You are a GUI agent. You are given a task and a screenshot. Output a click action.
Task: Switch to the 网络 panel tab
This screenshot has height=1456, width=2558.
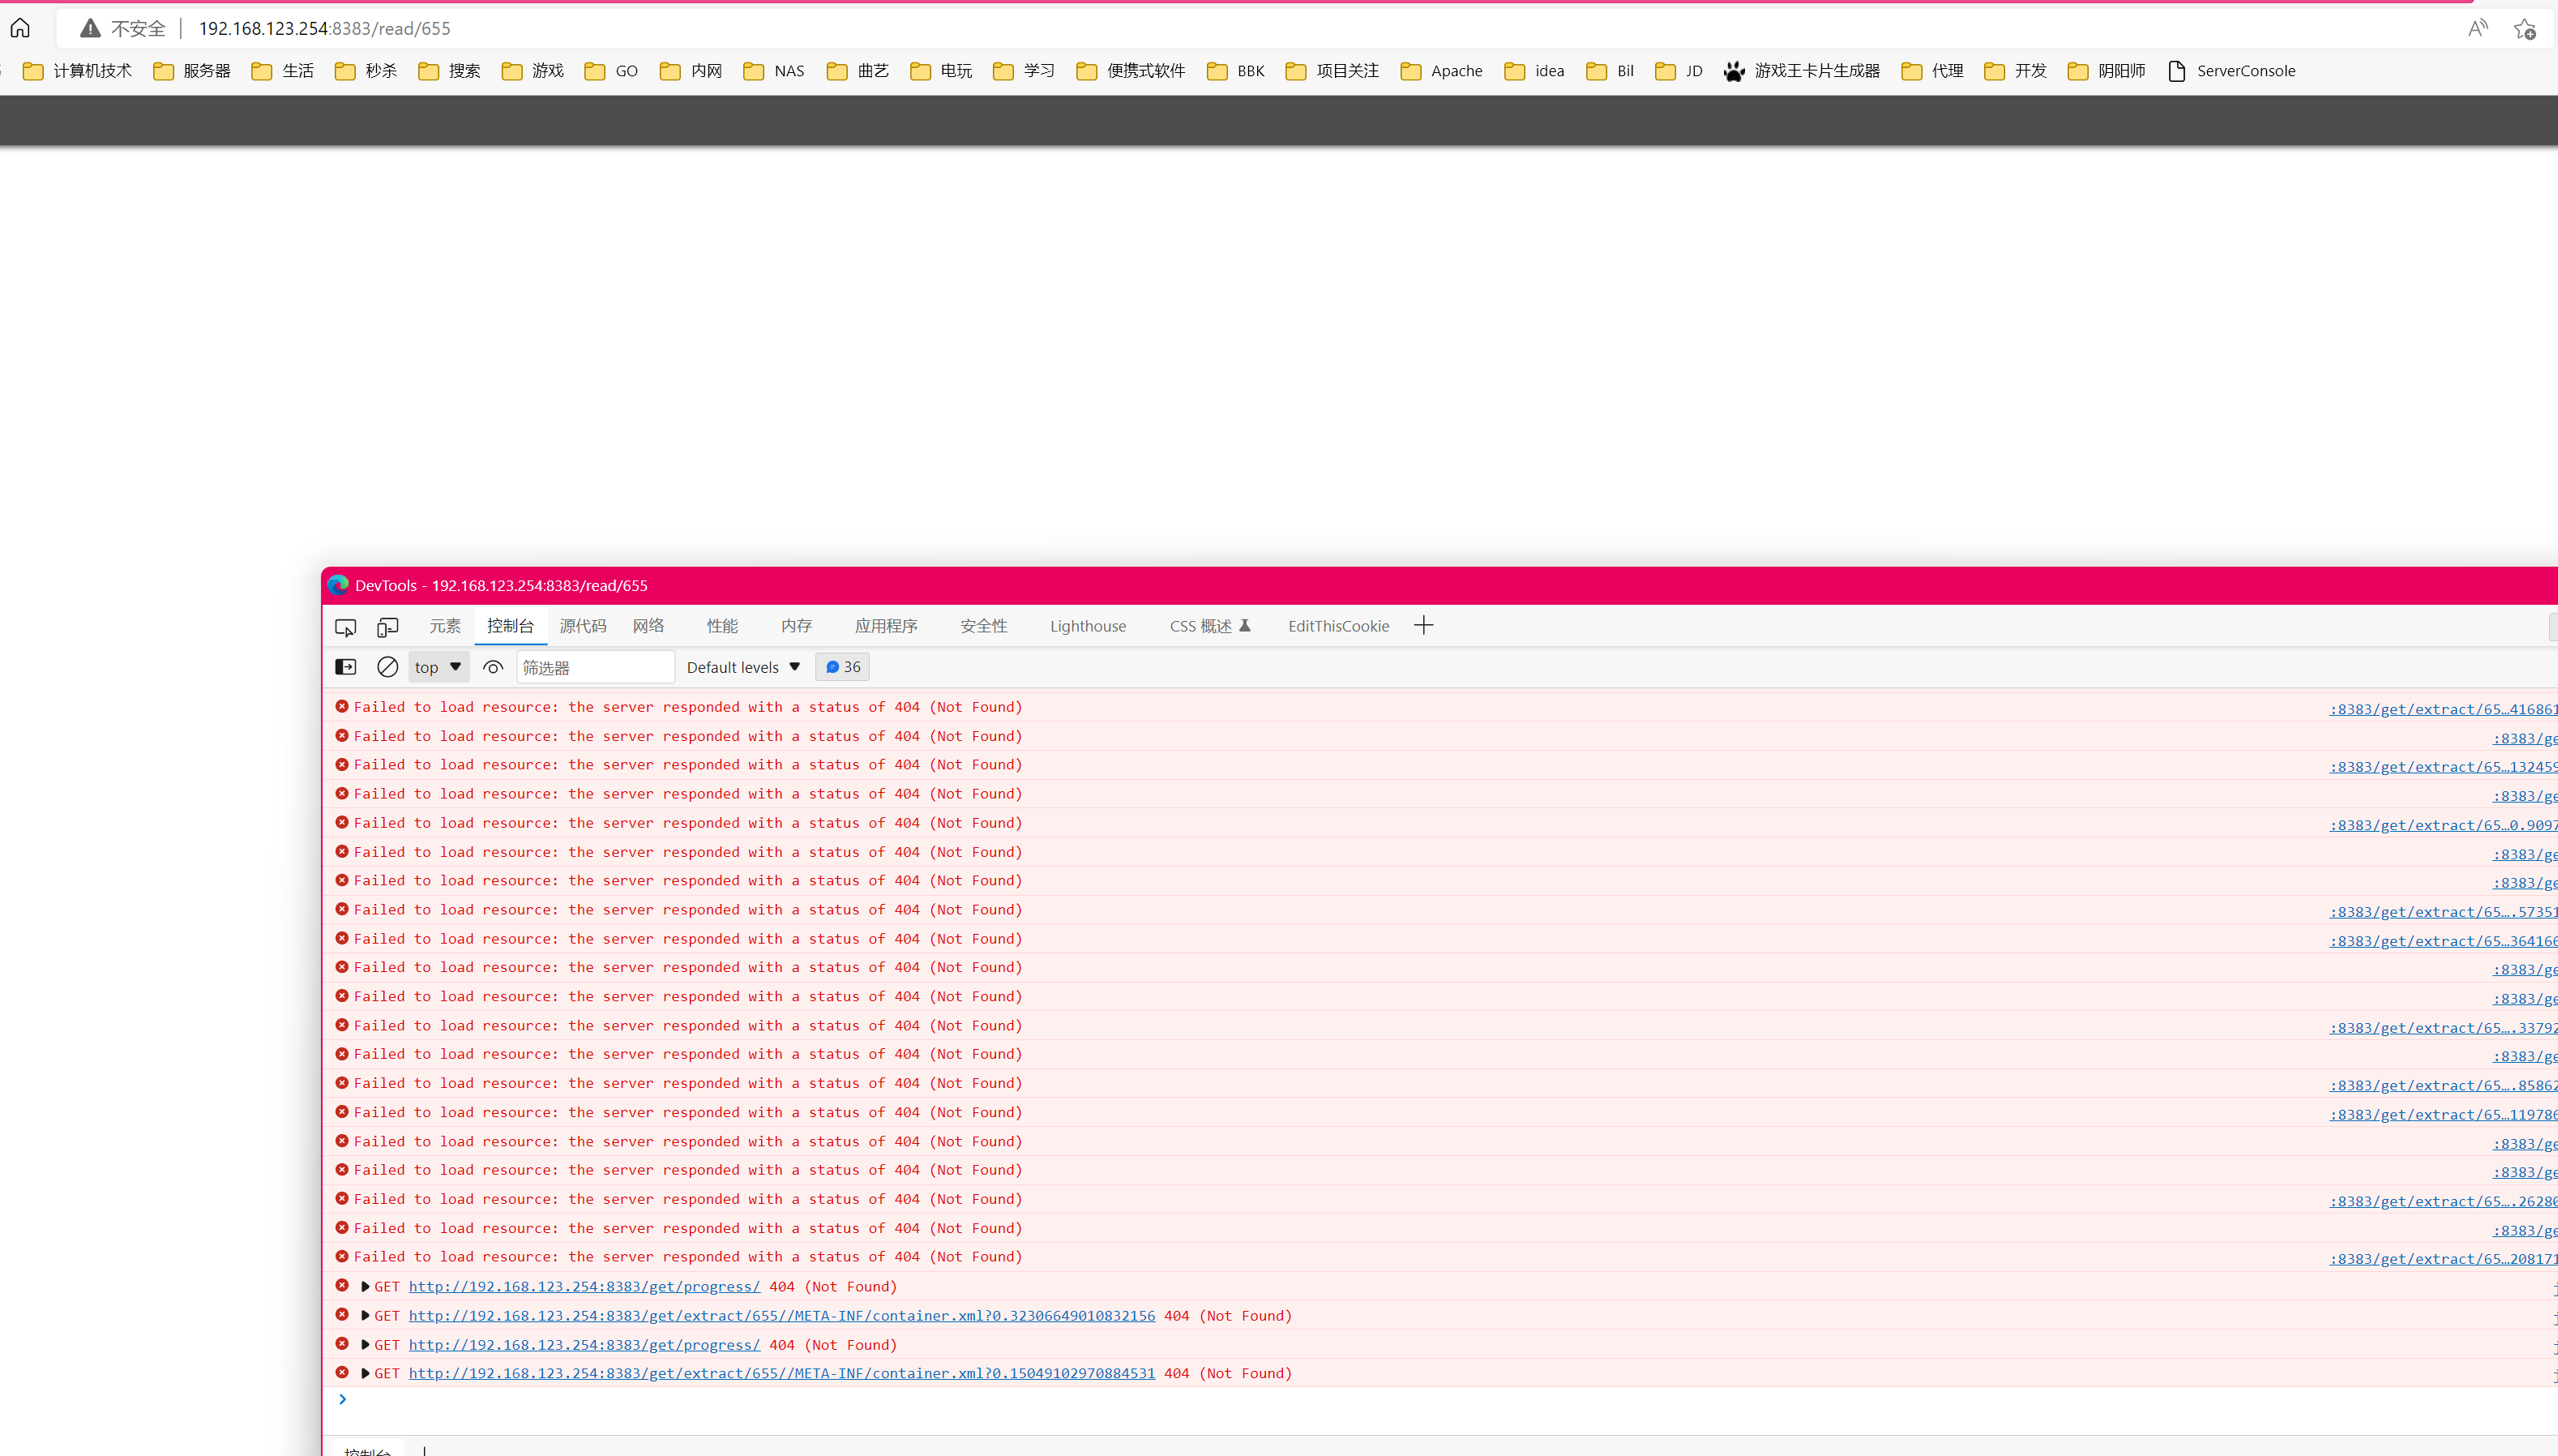(647, 625)
